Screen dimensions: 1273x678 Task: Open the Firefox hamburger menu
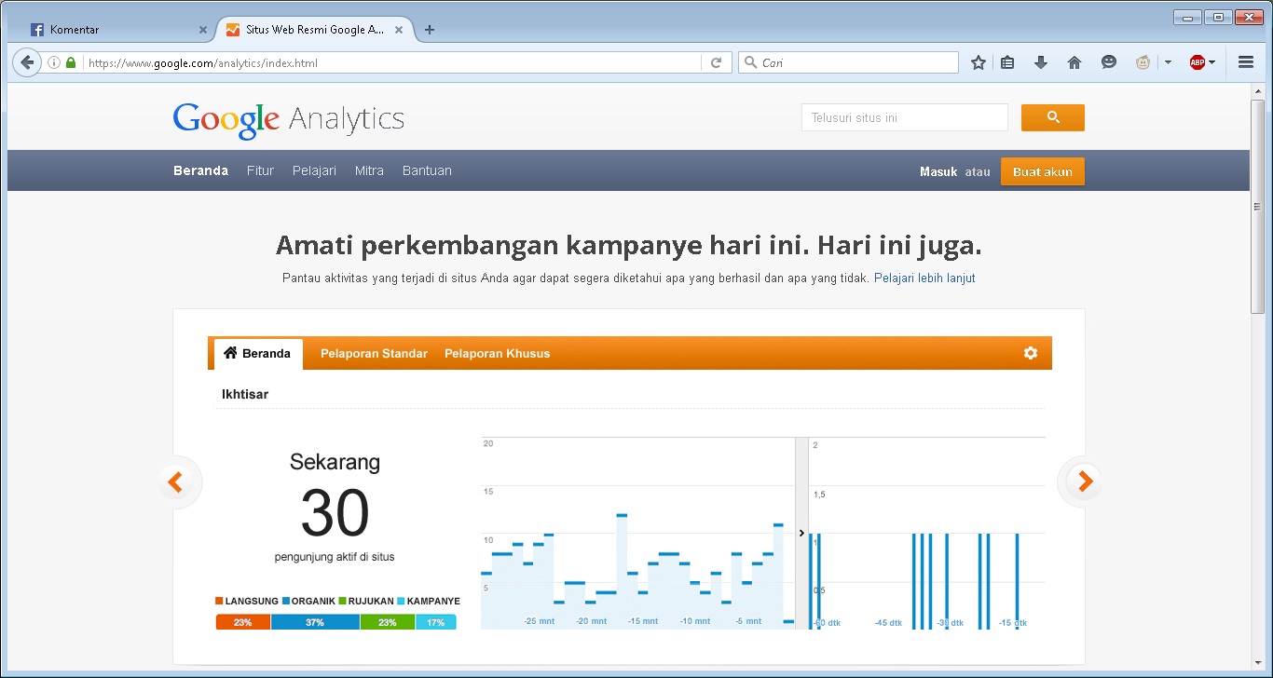pos(1245,62)
